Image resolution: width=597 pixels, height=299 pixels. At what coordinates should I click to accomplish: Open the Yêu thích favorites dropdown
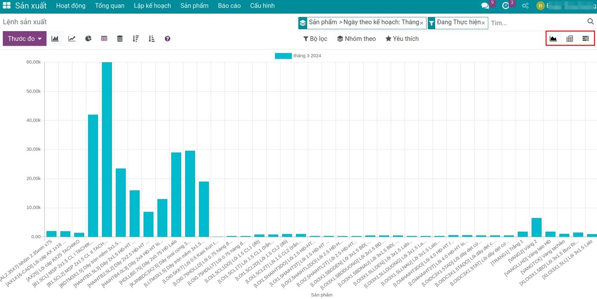click(402, 38)
